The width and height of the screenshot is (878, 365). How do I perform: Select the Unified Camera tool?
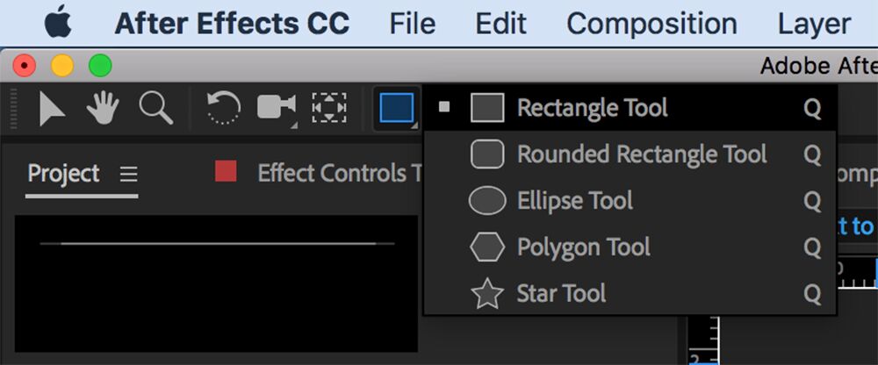coord(276,109)
